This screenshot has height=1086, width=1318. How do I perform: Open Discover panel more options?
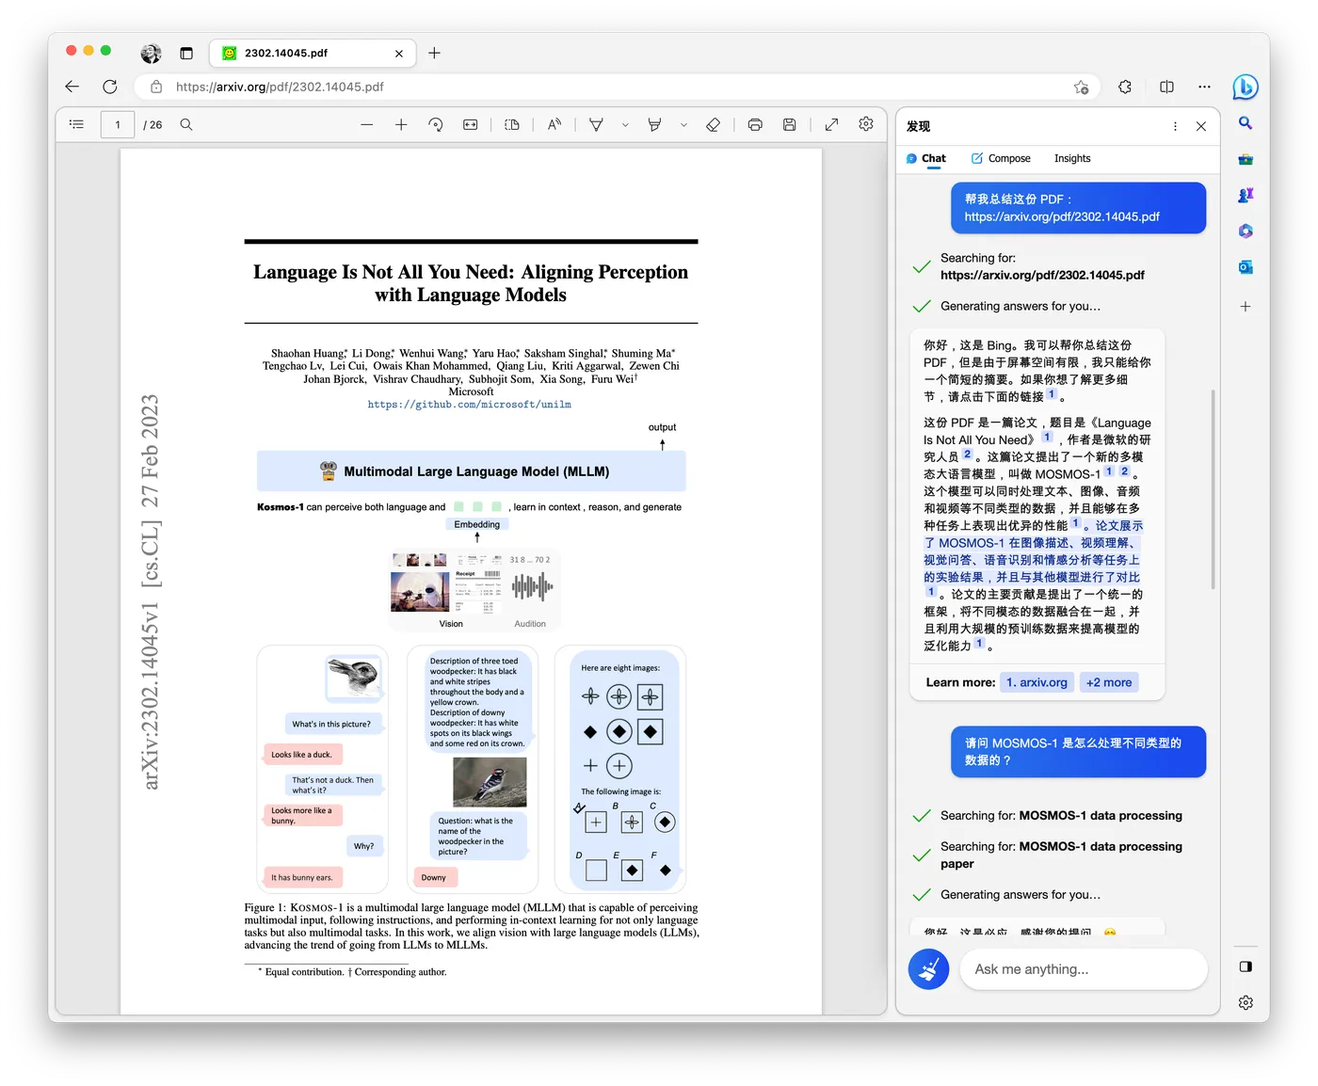click(x=1175, y=126)
